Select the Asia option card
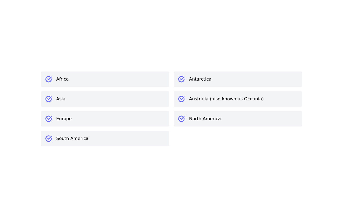343x220 pixels. [105, 99]
